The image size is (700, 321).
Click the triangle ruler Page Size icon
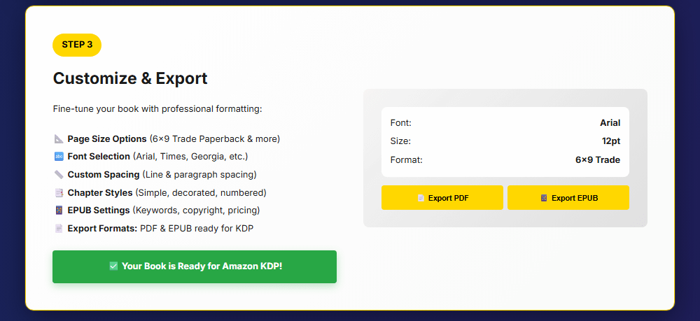pyautogui.click(x=59, y=138)
